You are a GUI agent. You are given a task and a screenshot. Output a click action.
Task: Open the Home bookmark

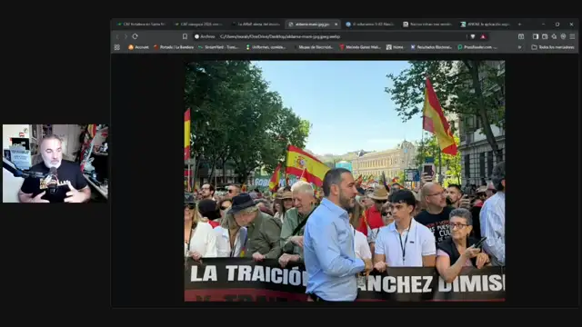[x=395, y=47]
